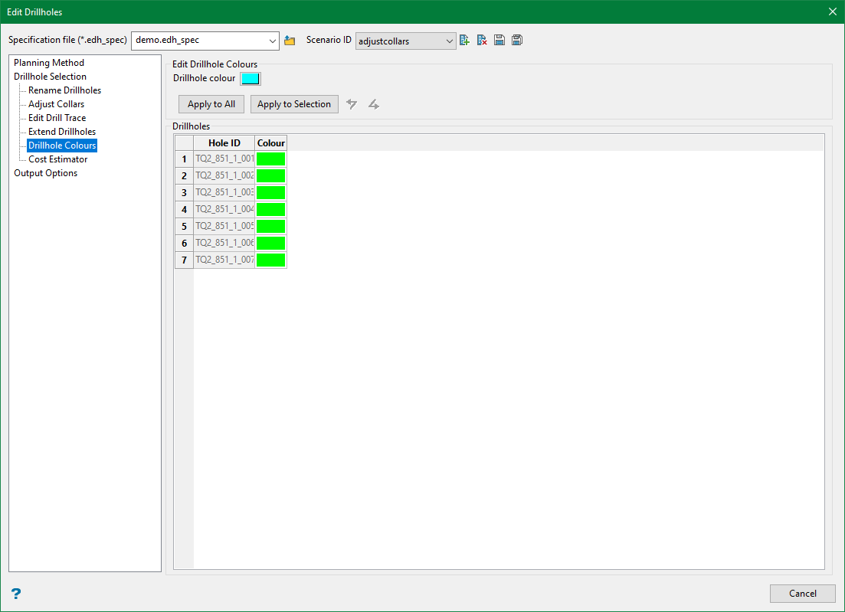Click the save specification icon
The width and height of the screenshot is (845, 612).
(x=499, y=41)
